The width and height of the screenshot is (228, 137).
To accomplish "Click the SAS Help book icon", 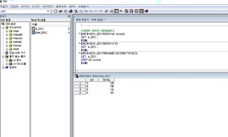I will (147, 11).
